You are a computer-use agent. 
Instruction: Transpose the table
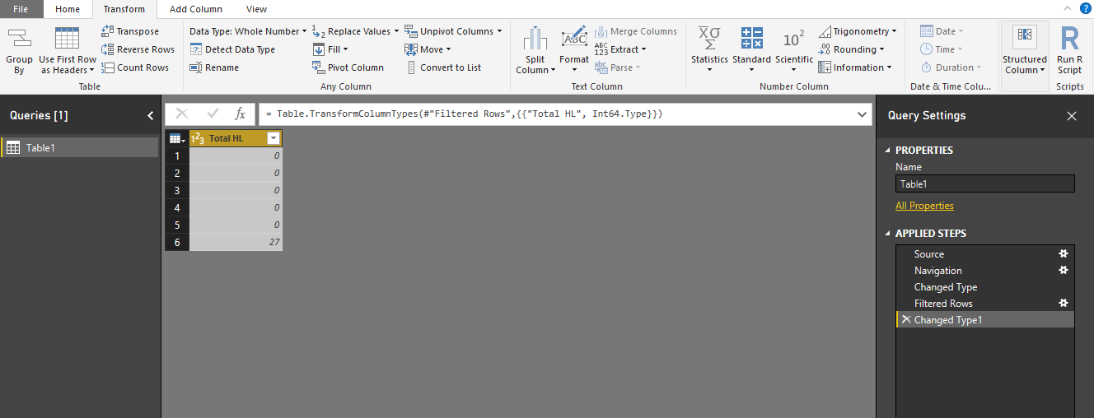130,31
